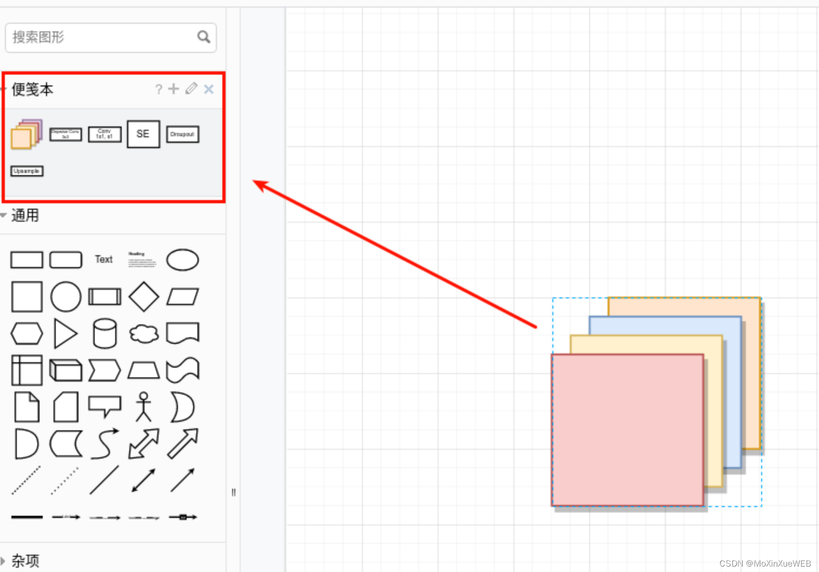Pick the Note folded-corner shape

(27, 407)
